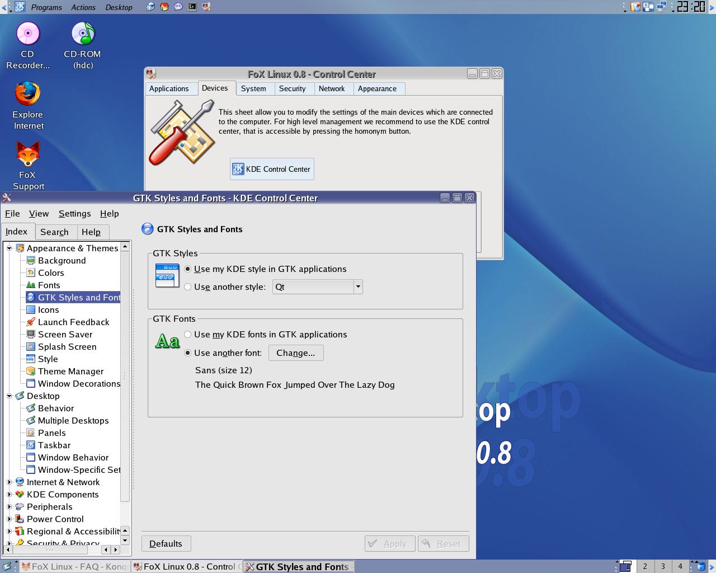Select Taskbar settings entry

(x=48, y=445)
